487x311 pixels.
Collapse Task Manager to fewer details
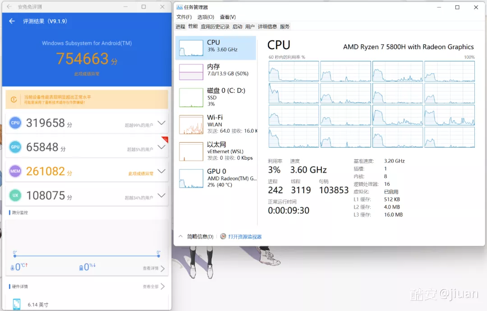(180, 237)
